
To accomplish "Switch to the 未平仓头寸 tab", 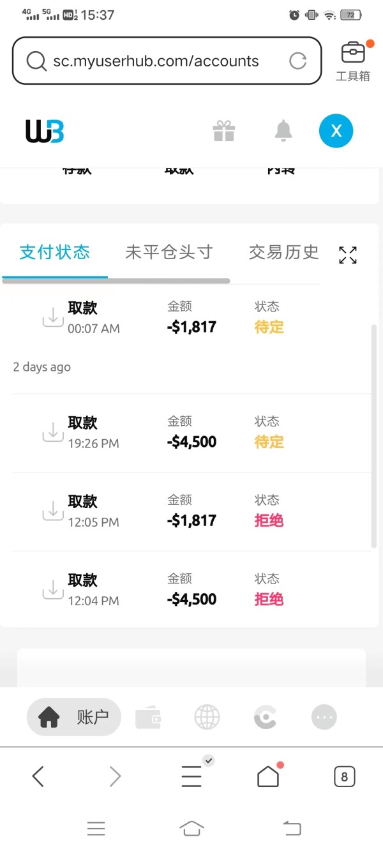I will tap(169, 252).
